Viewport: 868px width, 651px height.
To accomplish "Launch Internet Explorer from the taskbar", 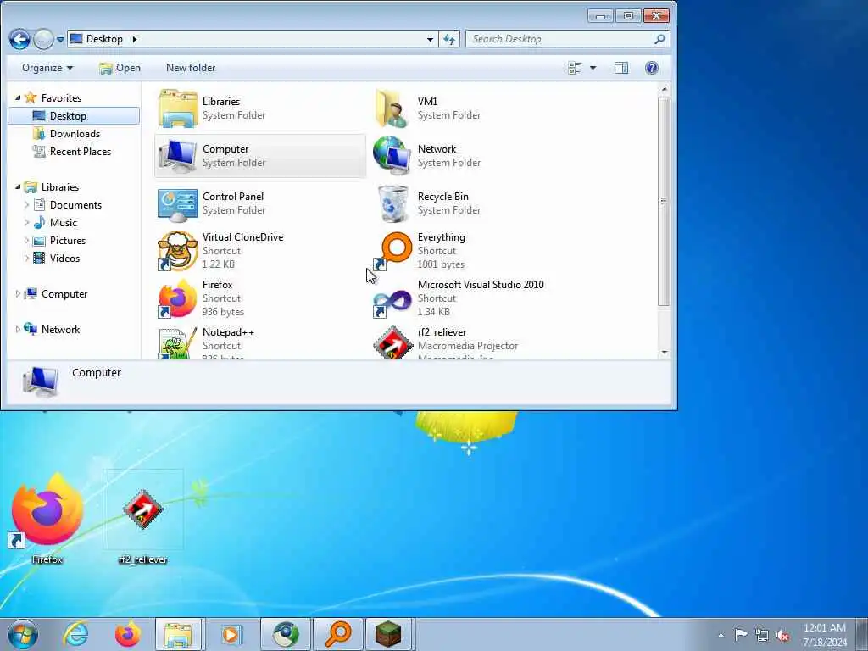I will click(75, 634).
